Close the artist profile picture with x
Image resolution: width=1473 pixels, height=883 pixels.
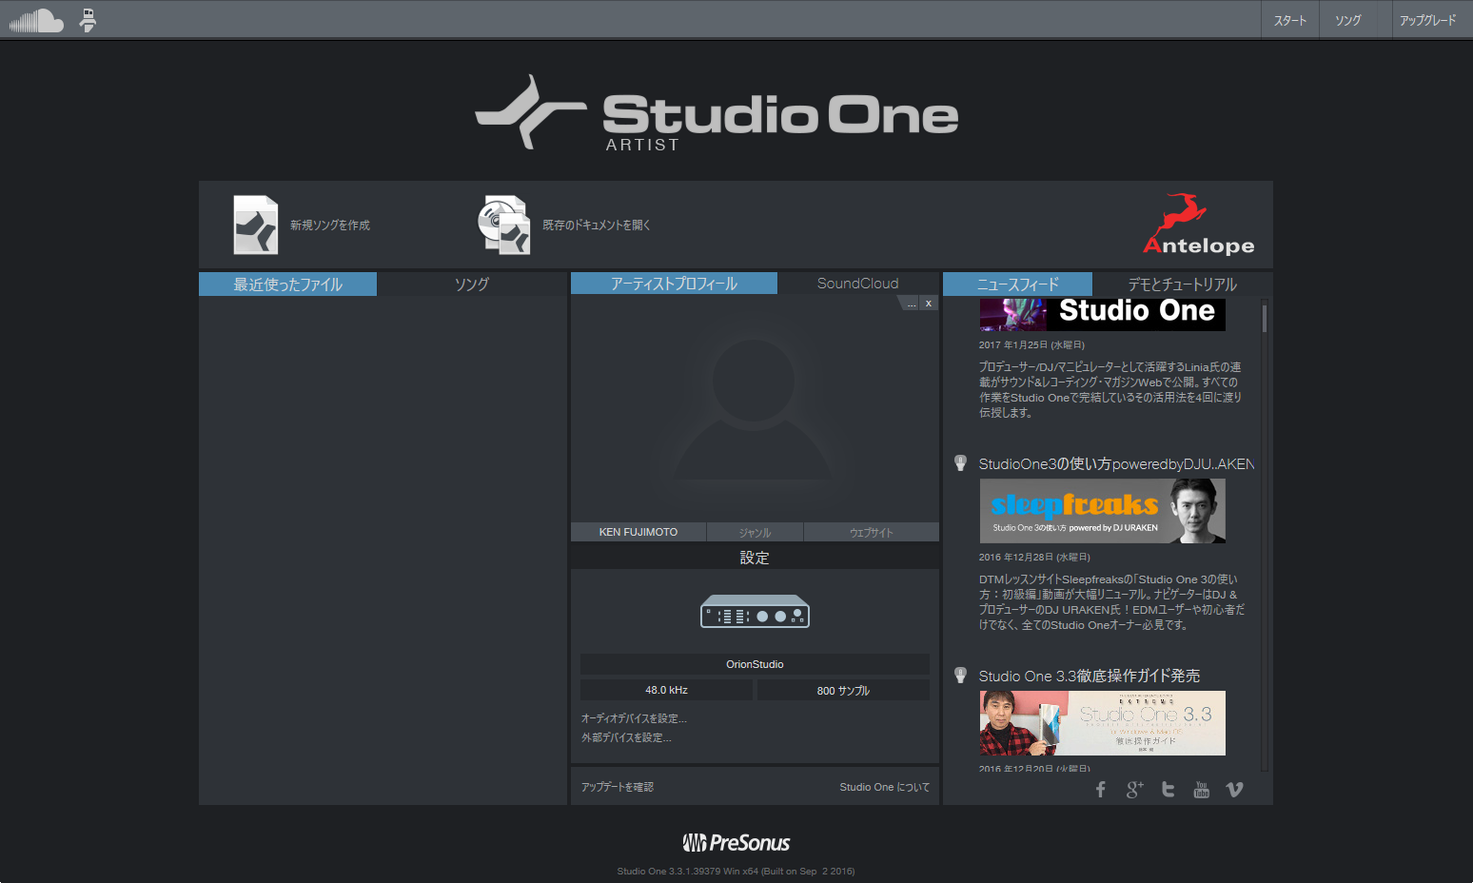[x=929, y=304]
